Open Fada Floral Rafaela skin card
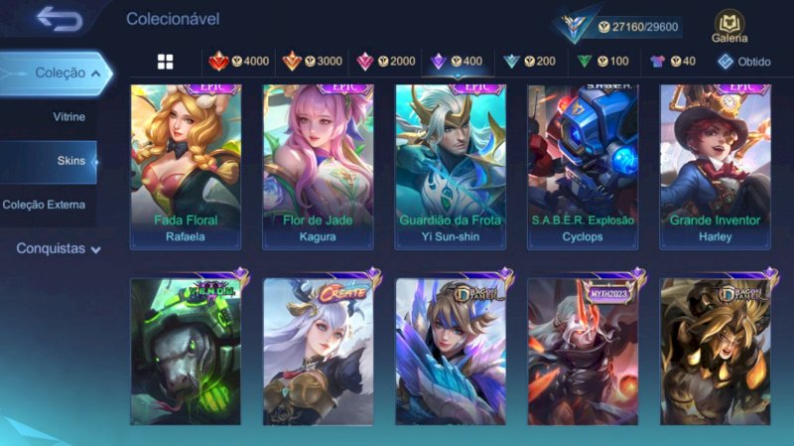The image size is (794, 446). point(186,167)
